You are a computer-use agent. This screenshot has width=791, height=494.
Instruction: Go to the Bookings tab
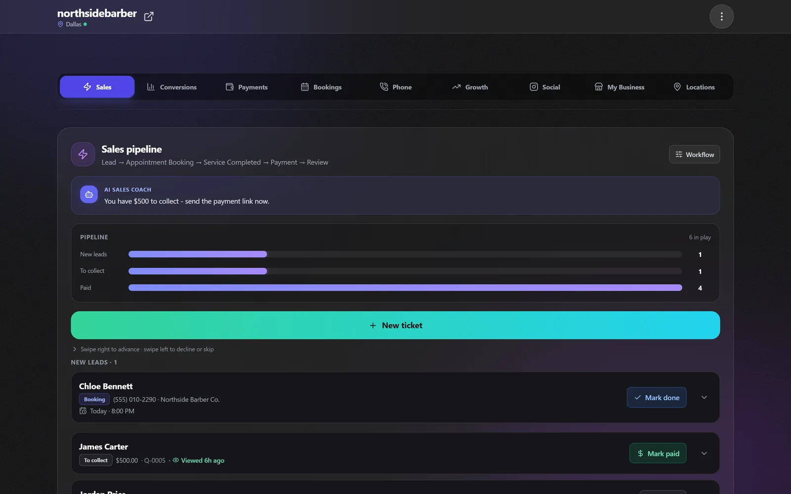coord(321,87)
